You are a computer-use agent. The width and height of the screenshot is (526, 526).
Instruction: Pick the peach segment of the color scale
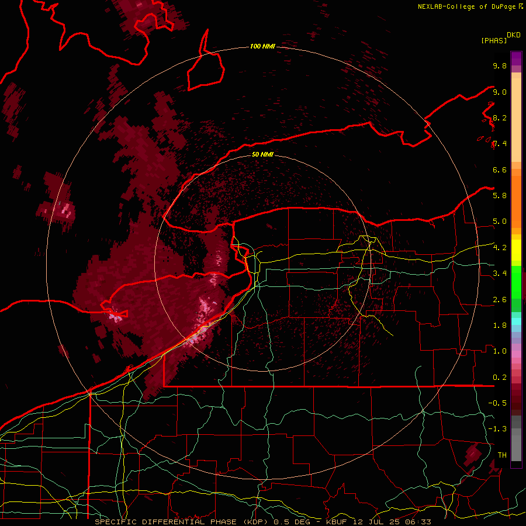point(516,120)
